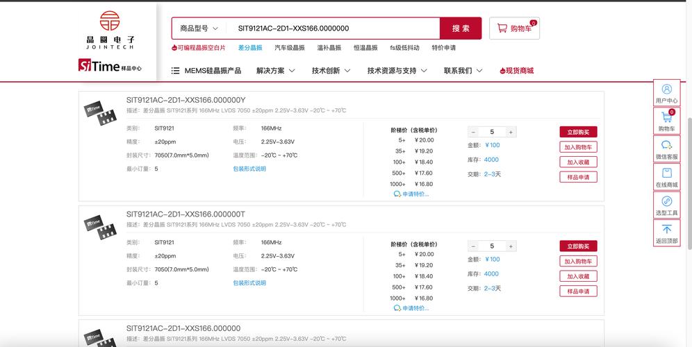Open 差分晶振 quick link
692x347 pixels.
click(x=250, y=48)
